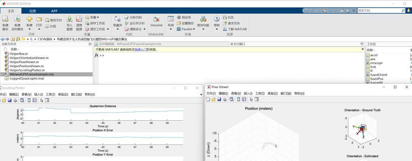Click the browse for folder icon
Viewport: 412px width, 161px height.
tap(18, 39)
